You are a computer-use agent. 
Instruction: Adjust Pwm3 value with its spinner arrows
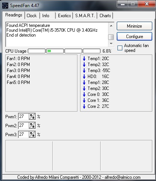click(32, 134)
